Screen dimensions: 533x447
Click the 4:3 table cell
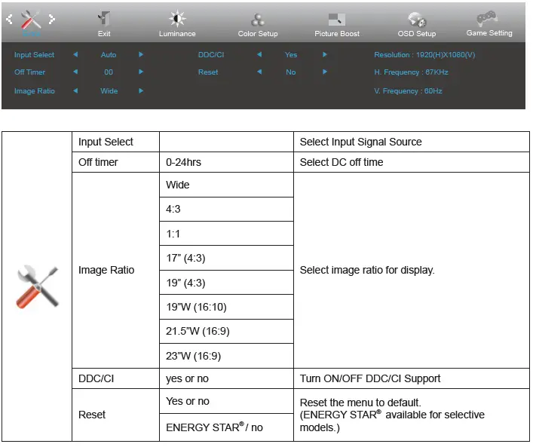point(226,209)
